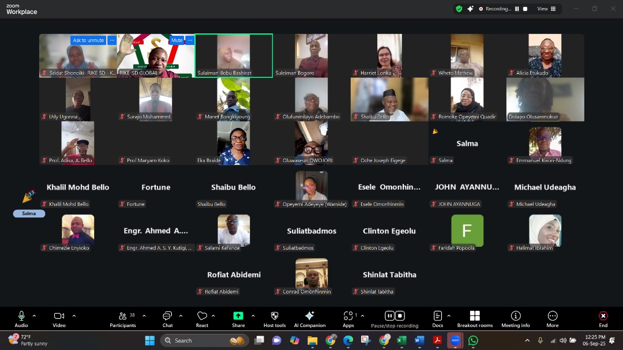Select Dolapo Olusanmokun's video tile
The width and height of the screenshot is (623, 350).
pyautogui.click(x=545, y=99)
